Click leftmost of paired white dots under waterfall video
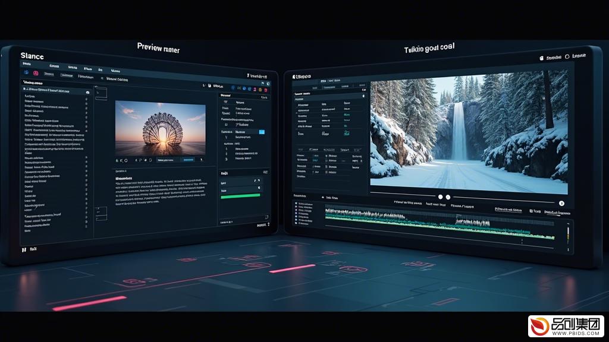609x342 pixels. coord(441,197)
